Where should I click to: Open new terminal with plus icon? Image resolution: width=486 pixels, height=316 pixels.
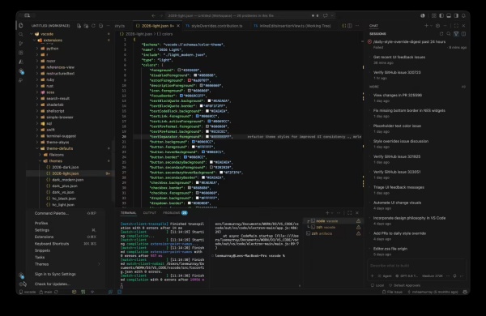click(327, 213)
